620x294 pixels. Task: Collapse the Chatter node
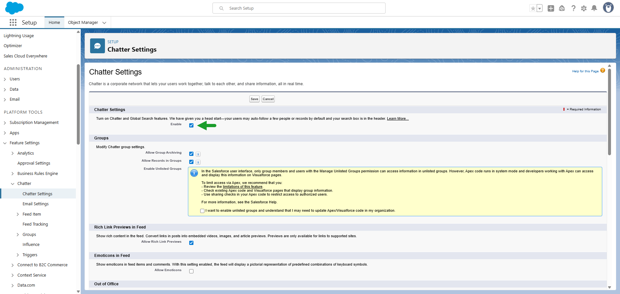click(13, 184)
